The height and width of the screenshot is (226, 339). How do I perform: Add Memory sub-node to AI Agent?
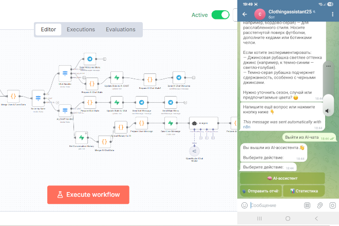click(201, 138)
